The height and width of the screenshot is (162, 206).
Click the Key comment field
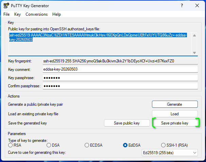pos(120,69)
